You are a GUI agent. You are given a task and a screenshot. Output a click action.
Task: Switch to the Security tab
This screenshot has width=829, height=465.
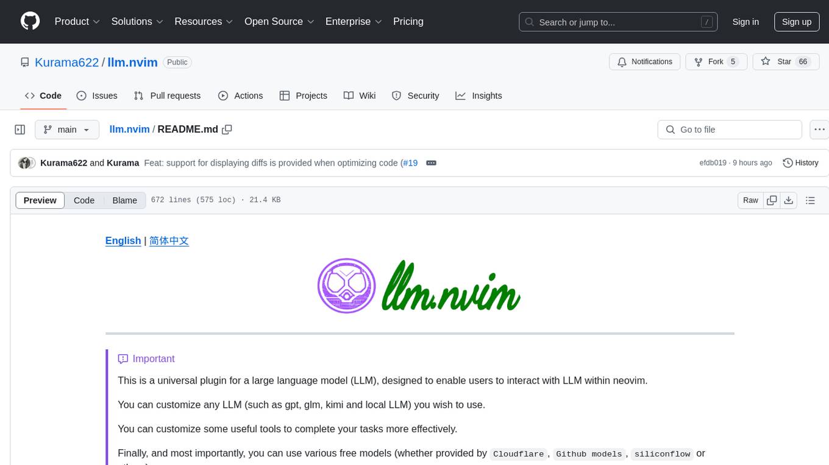pos(415,96)
